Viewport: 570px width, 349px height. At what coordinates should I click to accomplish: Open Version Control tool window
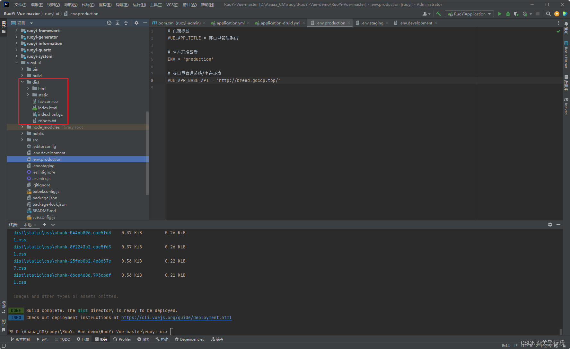coord(20,339)
